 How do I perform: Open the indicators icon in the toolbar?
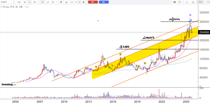coord(66,2)
